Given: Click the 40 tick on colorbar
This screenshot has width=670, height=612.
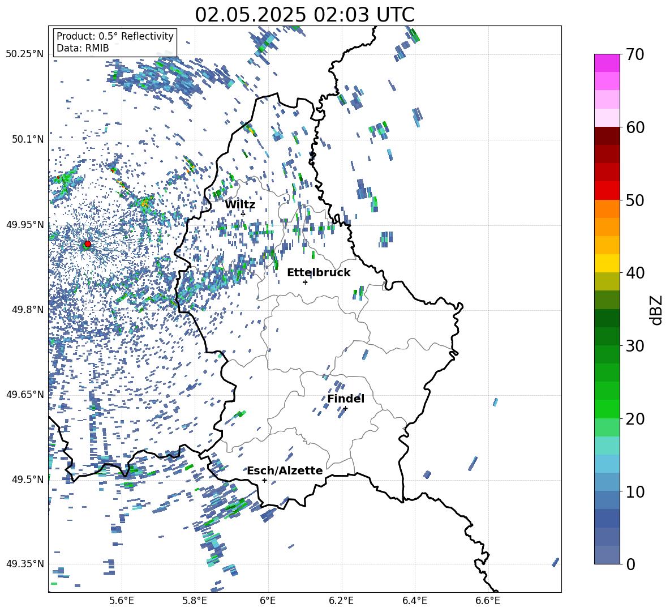Looking at the screenshot, I should 635,273.
